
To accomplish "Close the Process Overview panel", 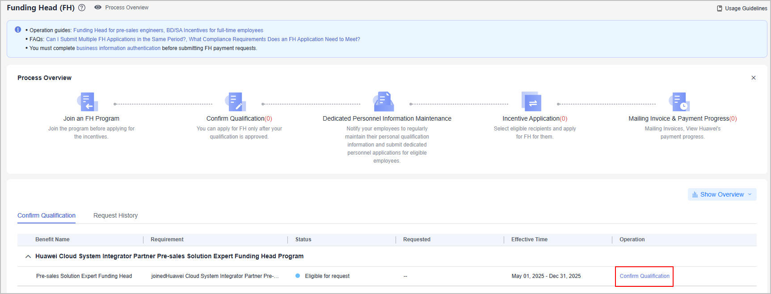I will (x=754, y=78).
